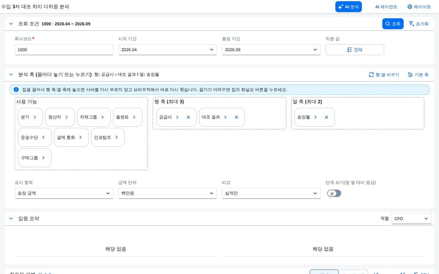Viewport: 439px width, 274px height.
Task: Click the arrow on the 인코텀즈 chip
Action: coord(116,137)
